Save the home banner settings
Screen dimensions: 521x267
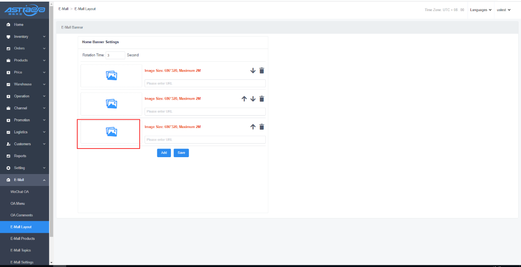pos(181,153)
